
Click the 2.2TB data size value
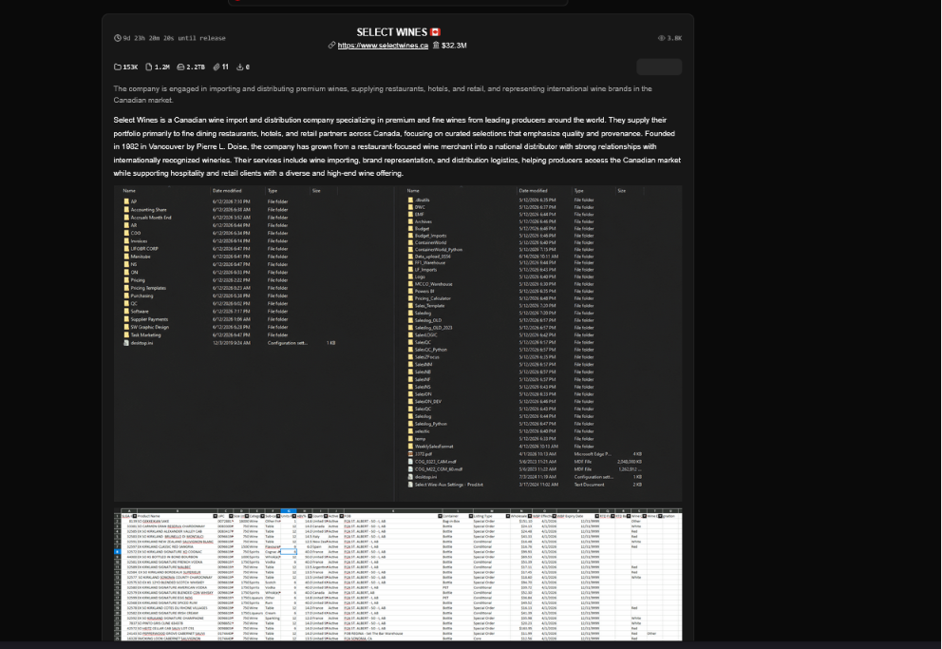(x=196, y=67)
